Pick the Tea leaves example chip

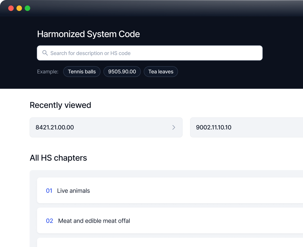[x=161, y=72]
